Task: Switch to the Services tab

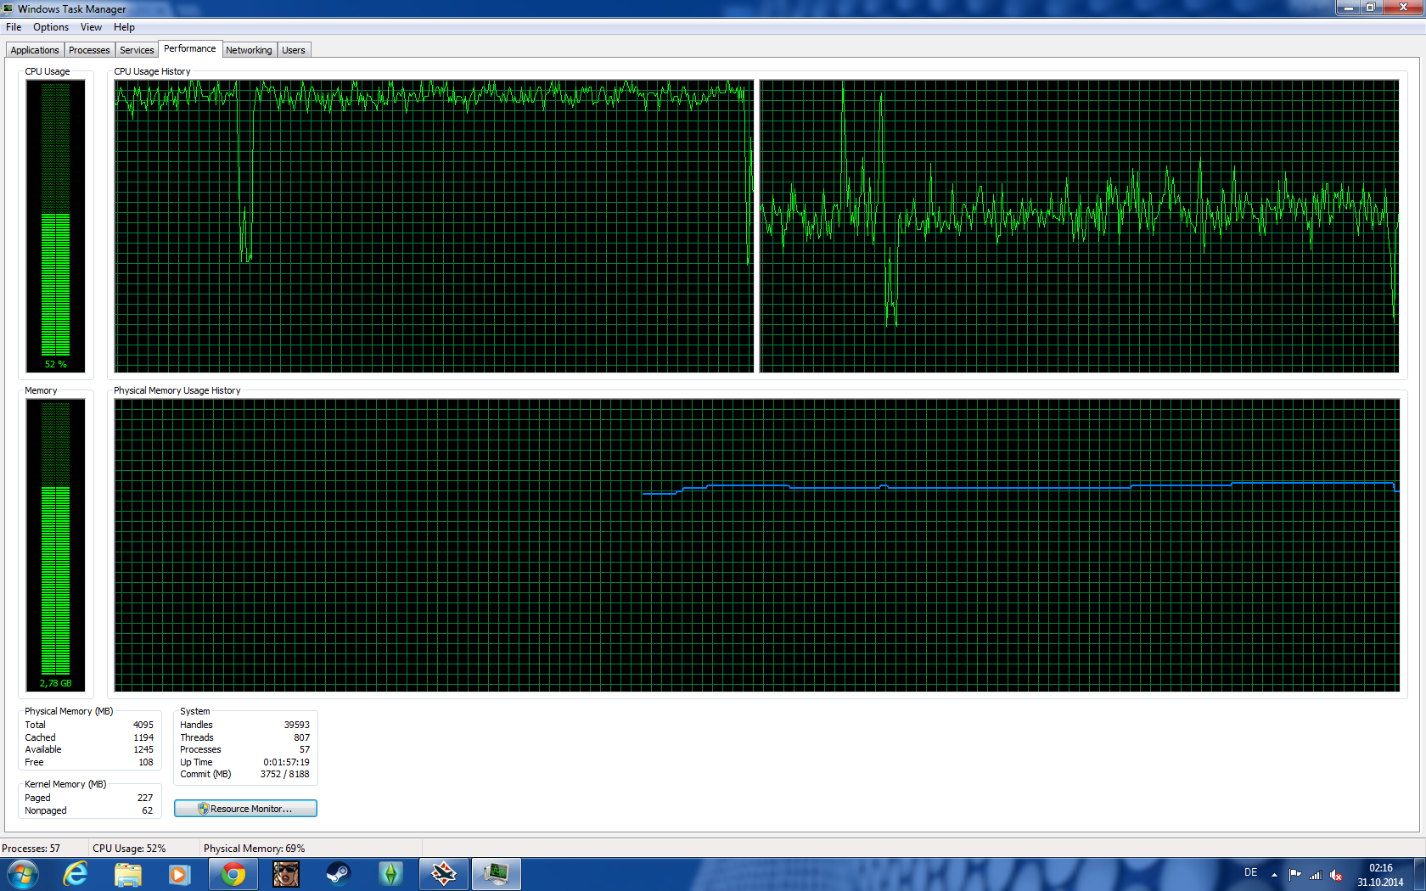Action: 137,50
